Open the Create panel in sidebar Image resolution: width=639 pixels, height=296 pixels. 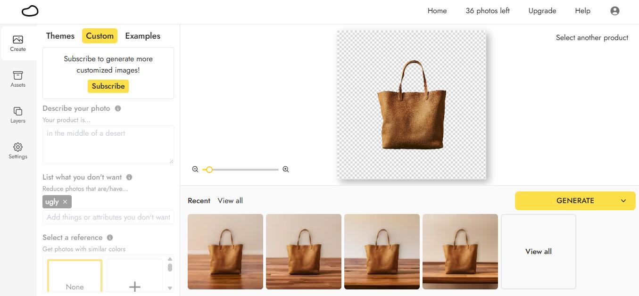coord(18,43)
